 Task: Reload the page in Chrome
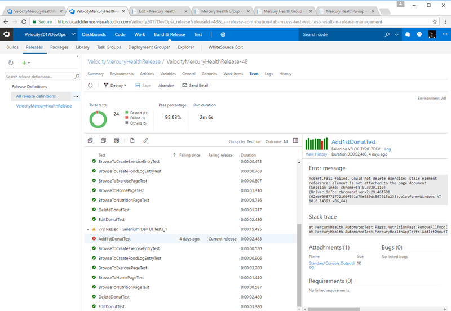[x=24, y=21]
